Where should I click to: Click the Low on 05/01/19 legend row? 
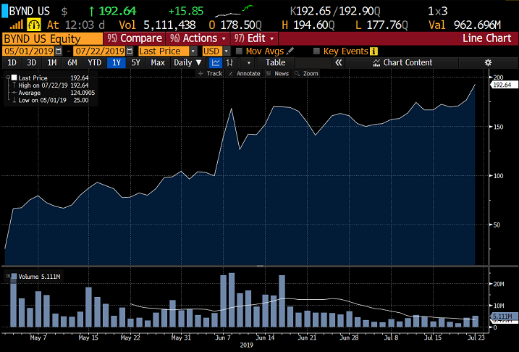[x=53, y=101]
